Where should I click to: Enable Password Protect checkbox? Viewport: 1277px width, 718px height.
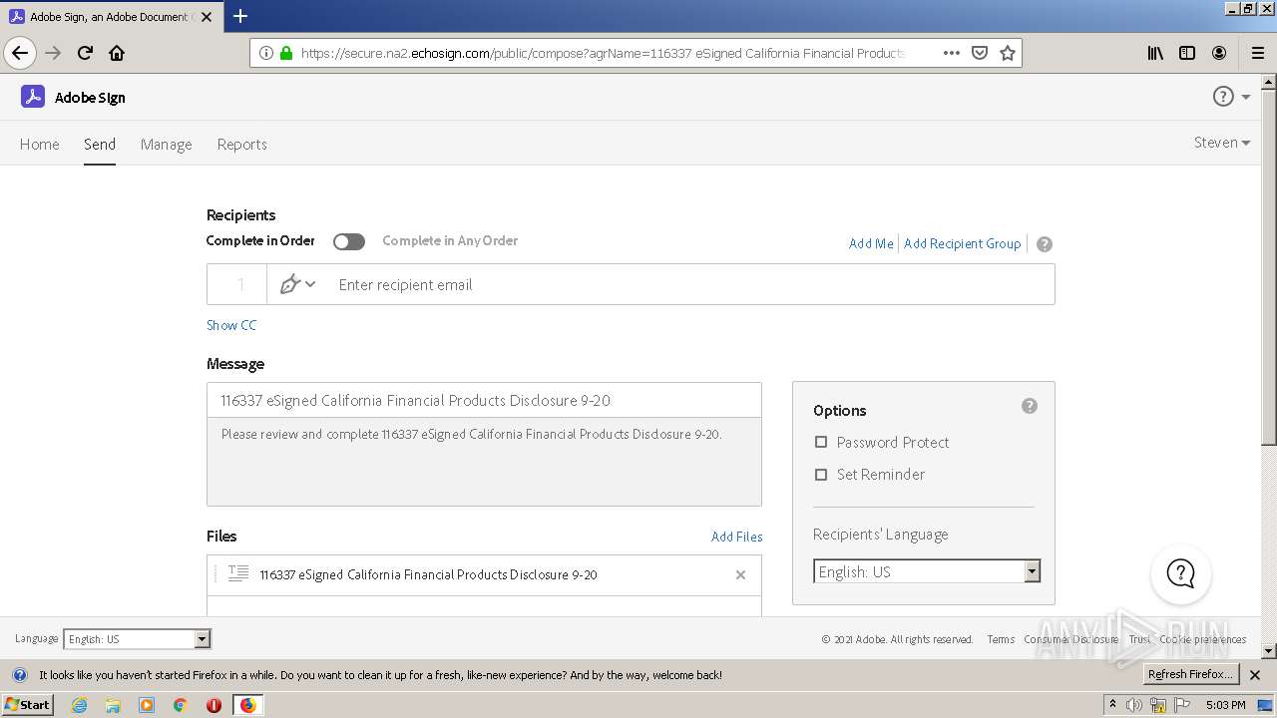tap(821, 442)
